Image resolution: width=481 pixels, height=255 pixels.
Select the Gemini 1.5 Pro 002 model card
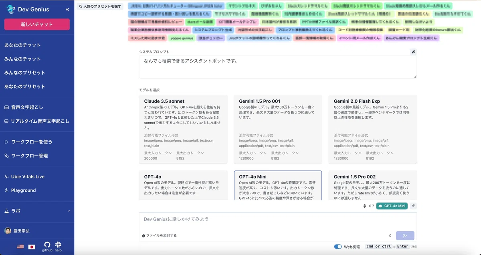tap(373, 185)
